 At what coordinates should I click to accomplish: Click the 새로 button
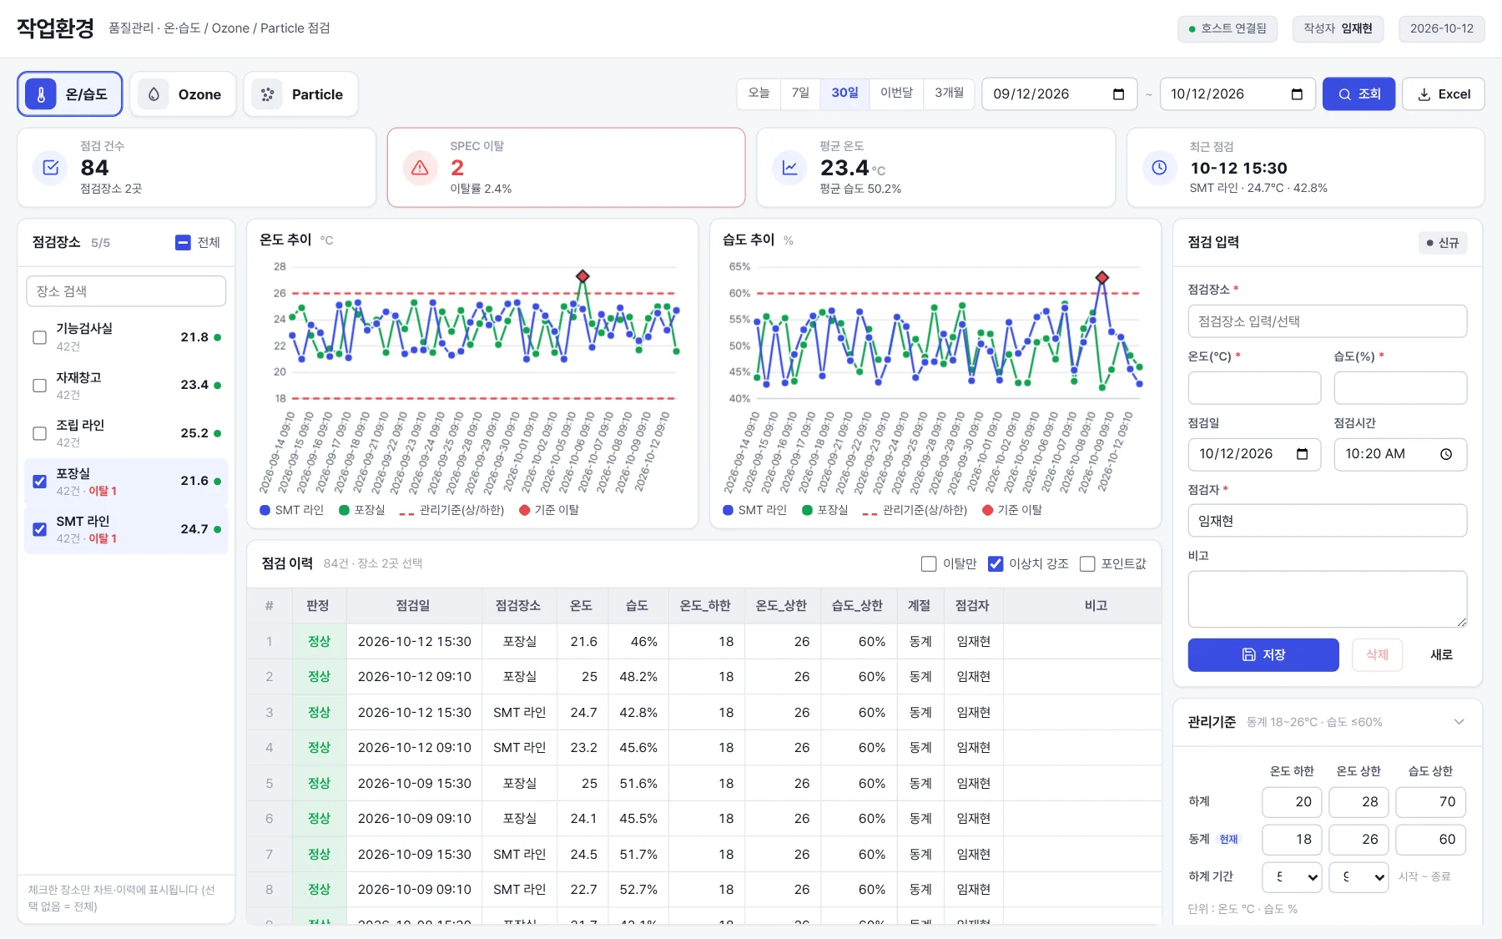coord(1441,655)
